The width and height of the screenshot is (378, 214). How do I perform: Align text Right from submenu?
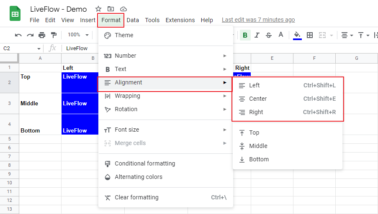click(288, 112)
